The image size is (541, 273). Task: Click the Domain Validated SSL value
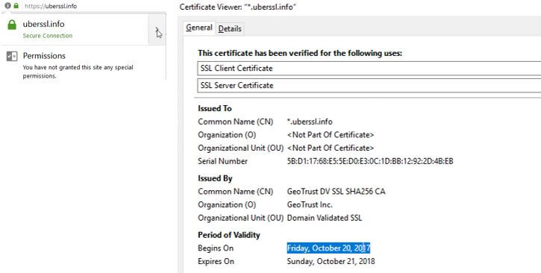[x=325, y=218]
